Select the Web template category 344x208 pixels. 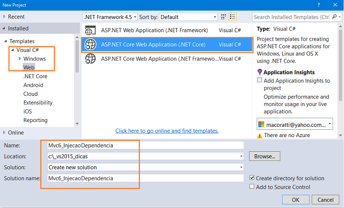pos(29,67)
